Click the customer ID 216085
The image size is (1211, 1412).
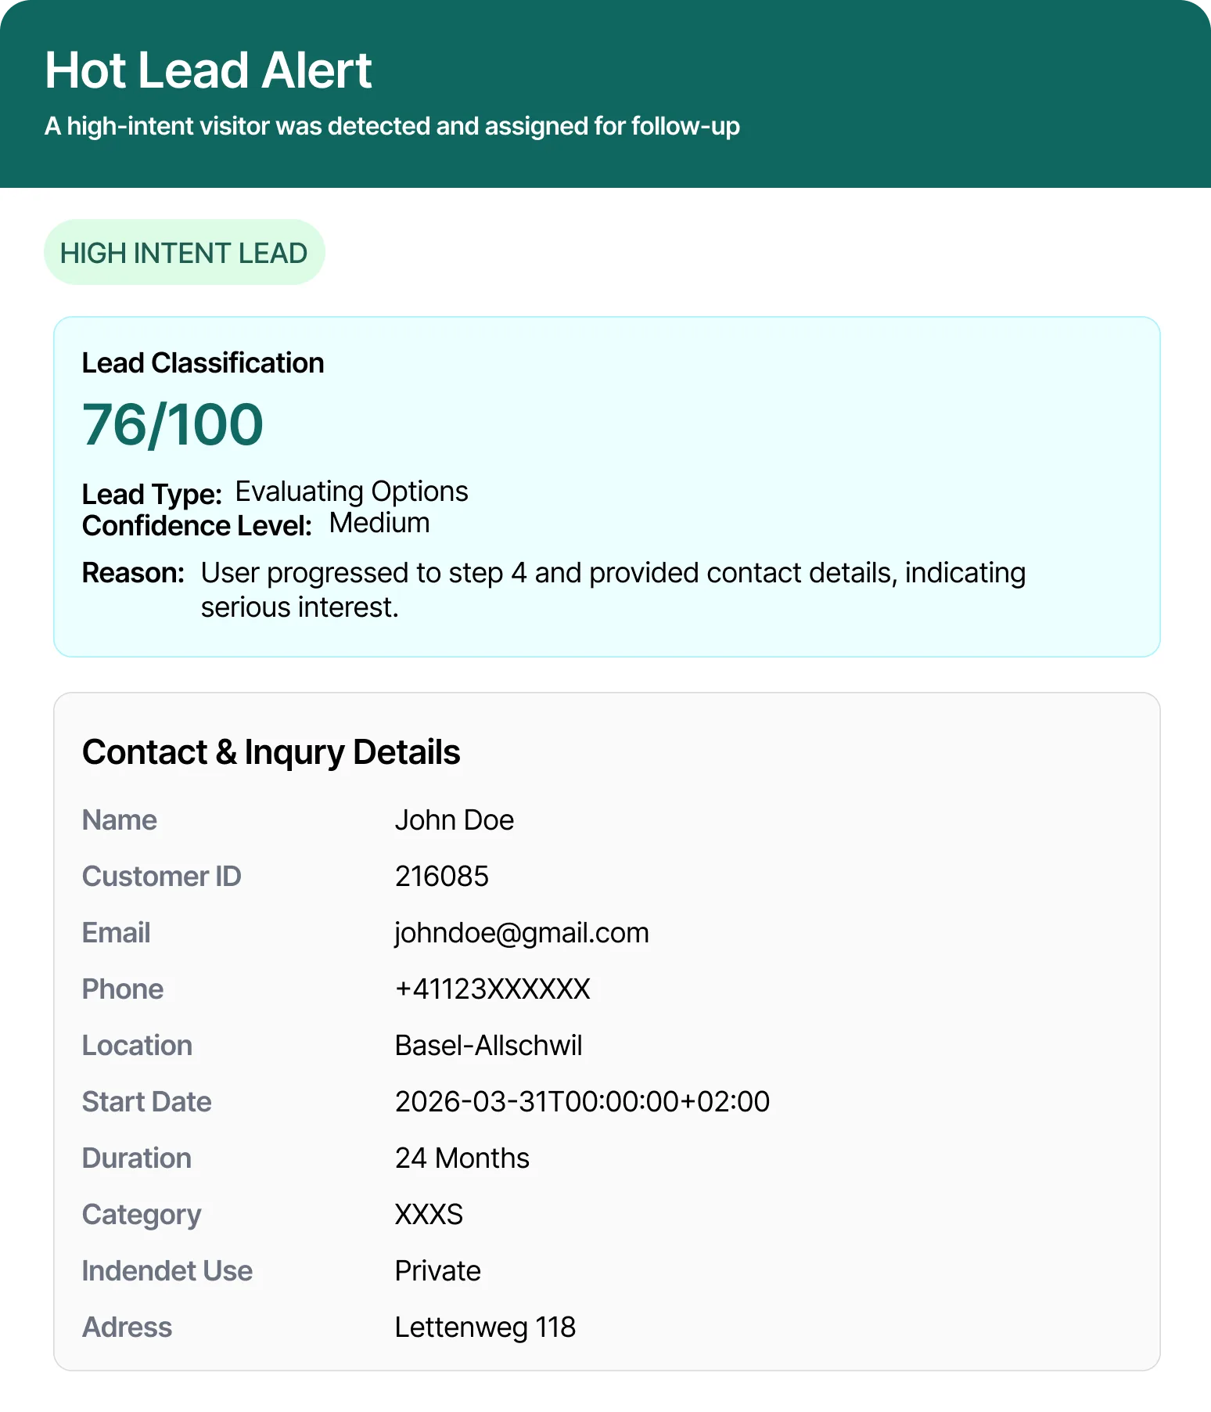442,877
